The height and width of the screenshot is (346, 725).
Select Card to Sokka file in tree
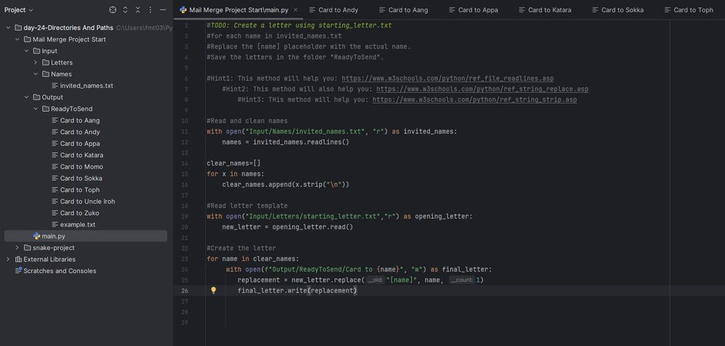coord(81,178)
